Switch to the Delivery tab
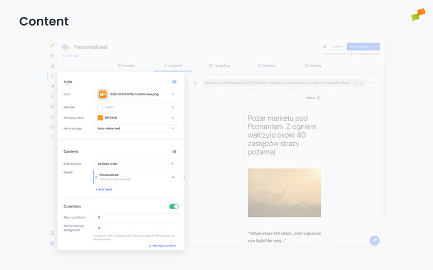The width and height of the screenshot is (433, 270). pos(266,65)
